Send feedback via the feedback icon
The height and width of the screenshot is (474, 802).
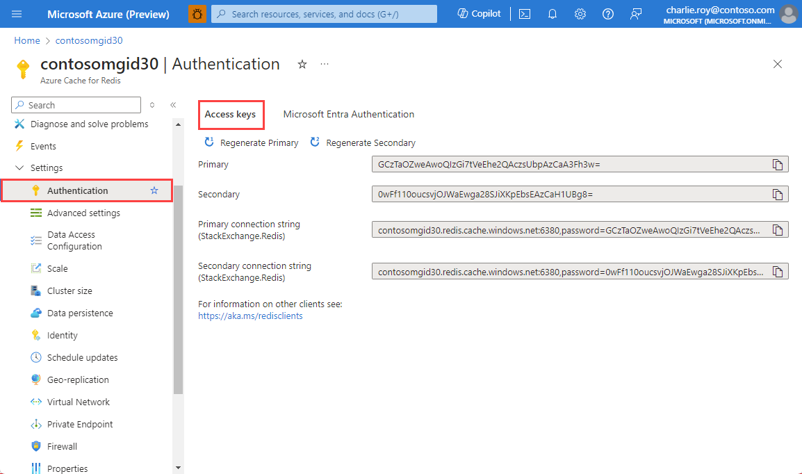click(x=636, y=14)
